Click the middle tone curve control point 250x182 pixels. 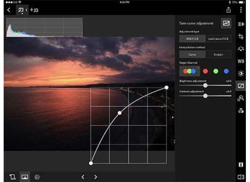click(x=120, y=113)
